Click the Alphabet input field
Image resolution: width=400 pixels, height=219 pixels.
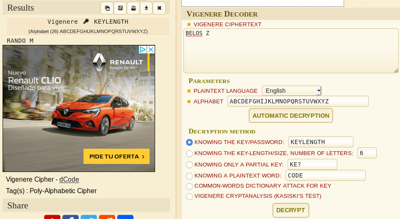click(298, 101)
